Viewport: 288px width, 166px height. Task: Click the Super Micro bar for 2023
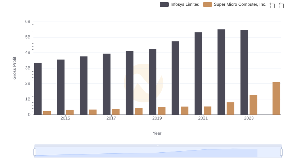coord(253,105)
